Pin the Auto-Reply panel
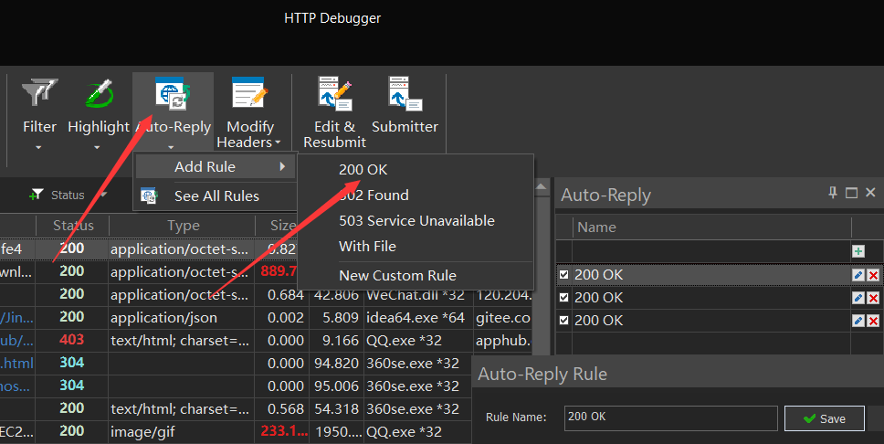 coord(833,193)
